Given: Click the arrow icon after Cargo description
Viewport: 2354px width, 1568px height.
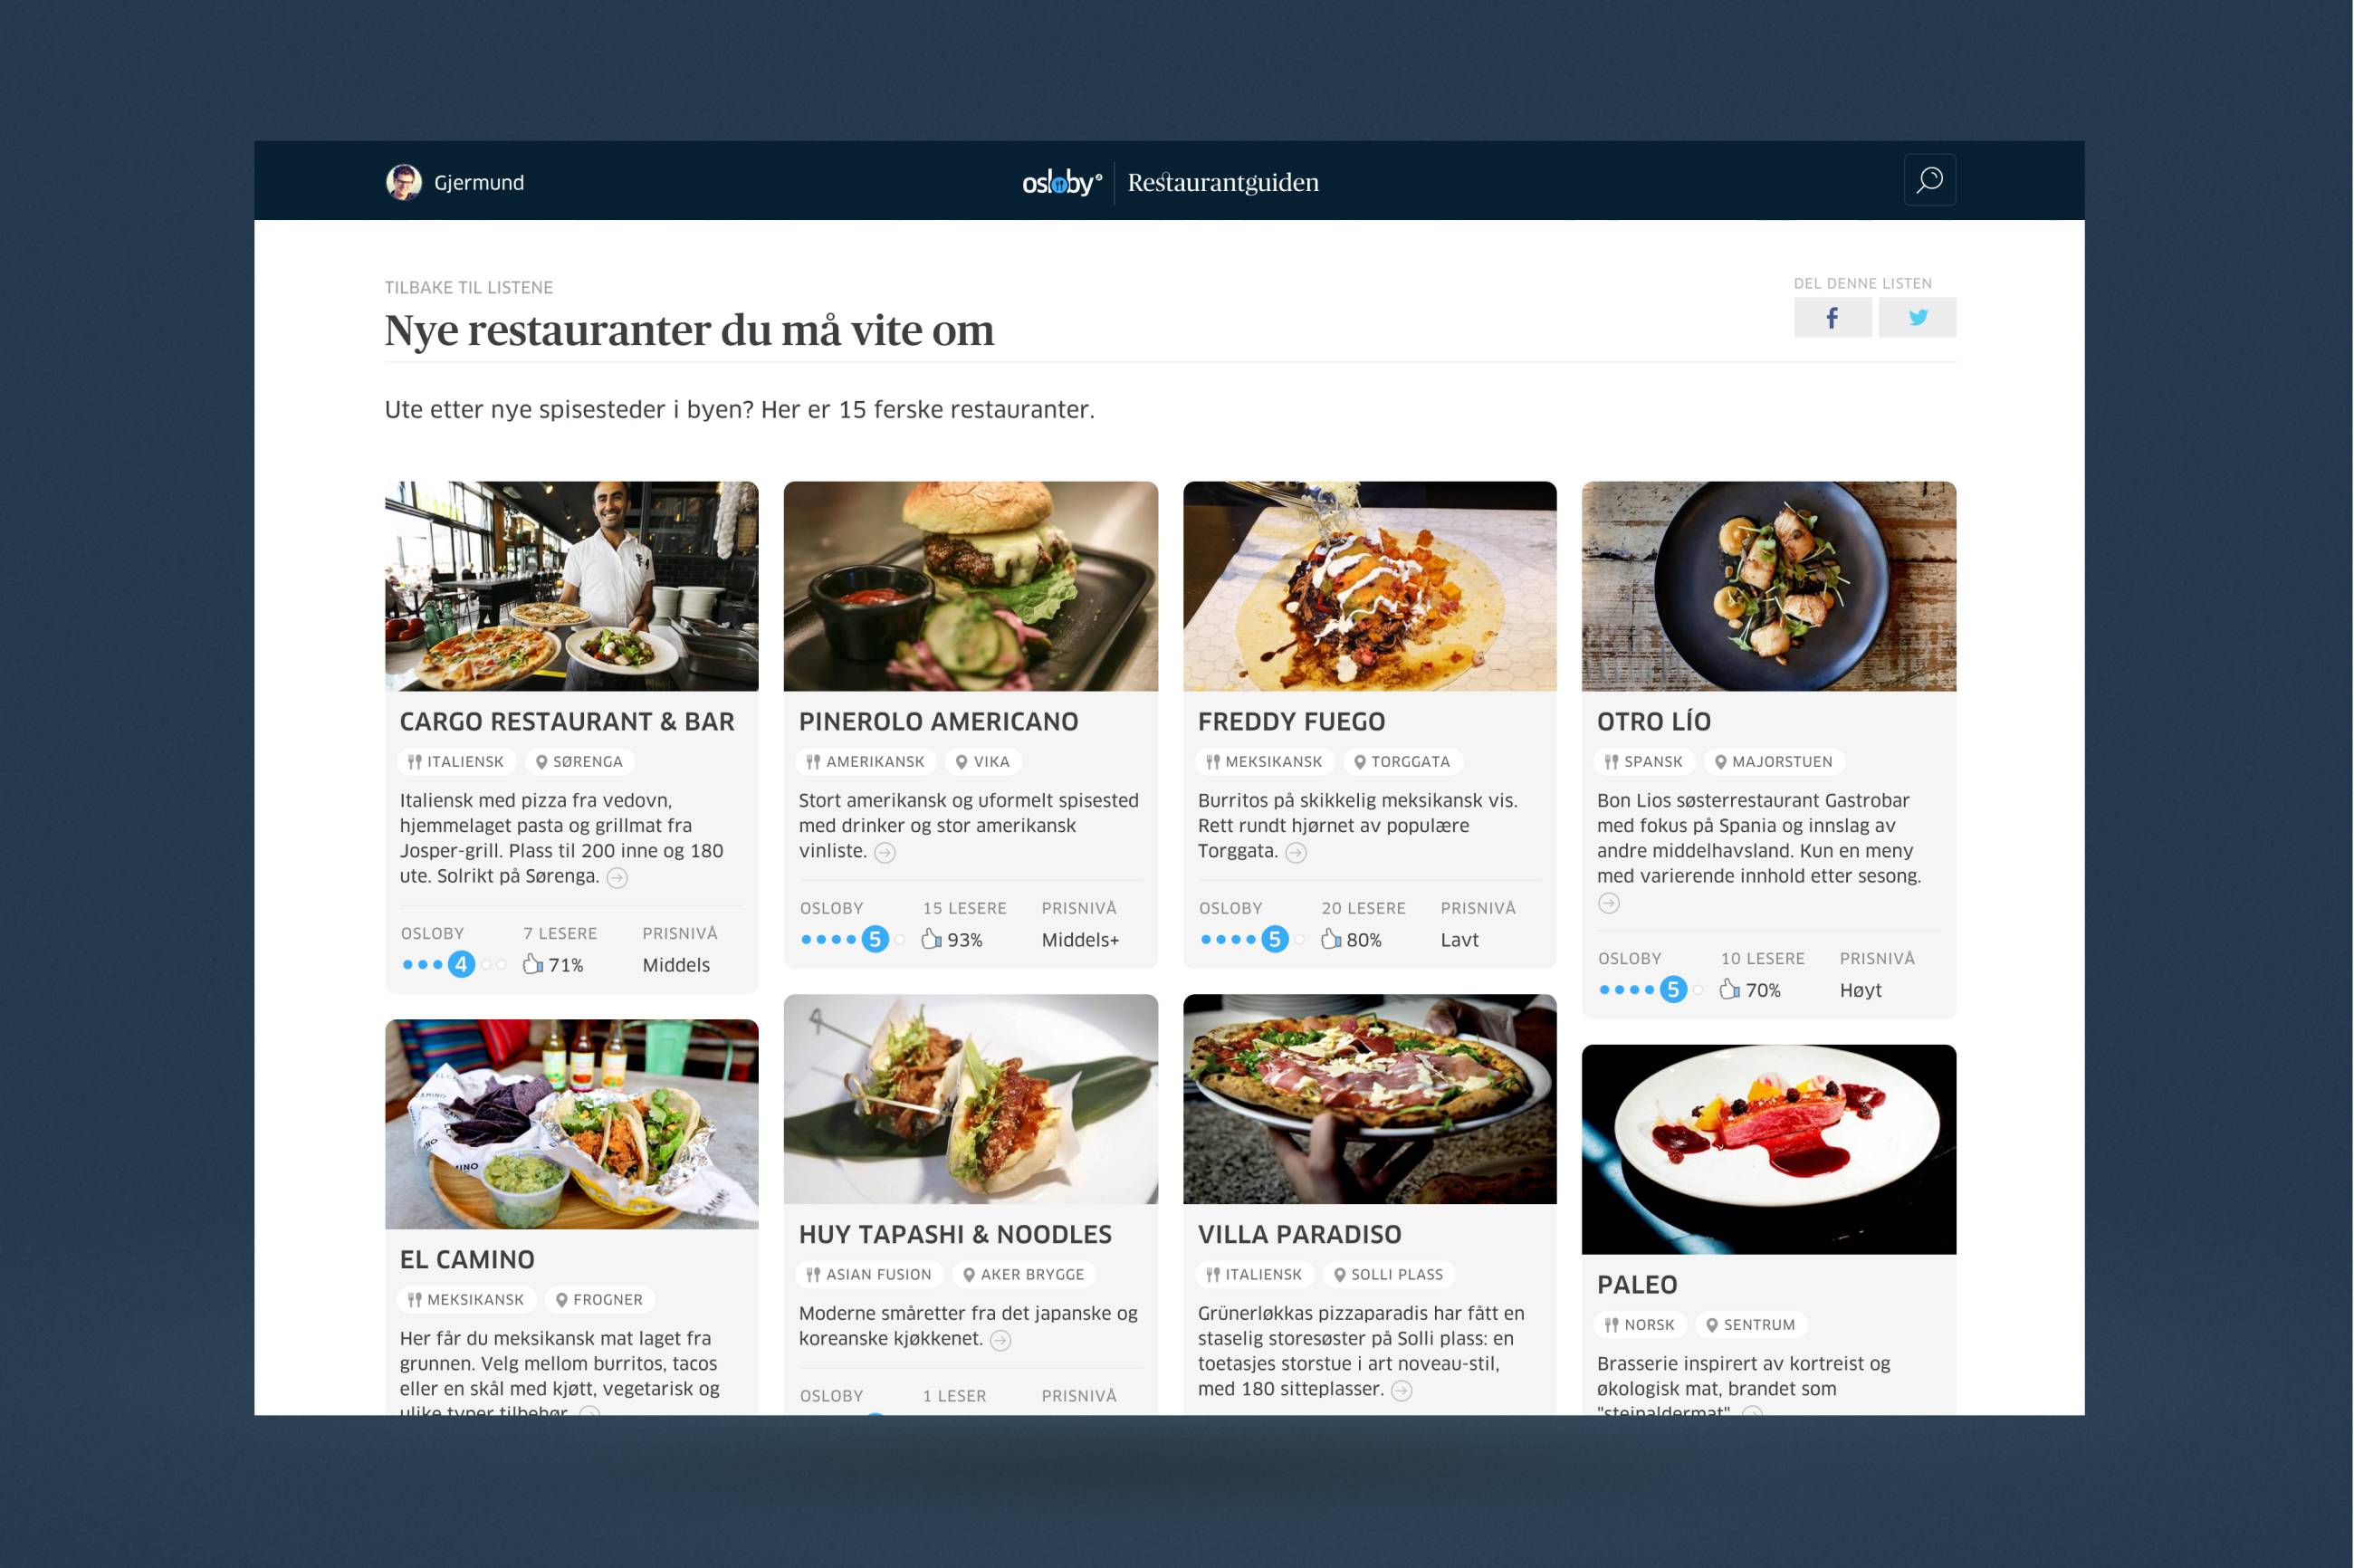Looking at the screenshot, I should click(618, 878).
